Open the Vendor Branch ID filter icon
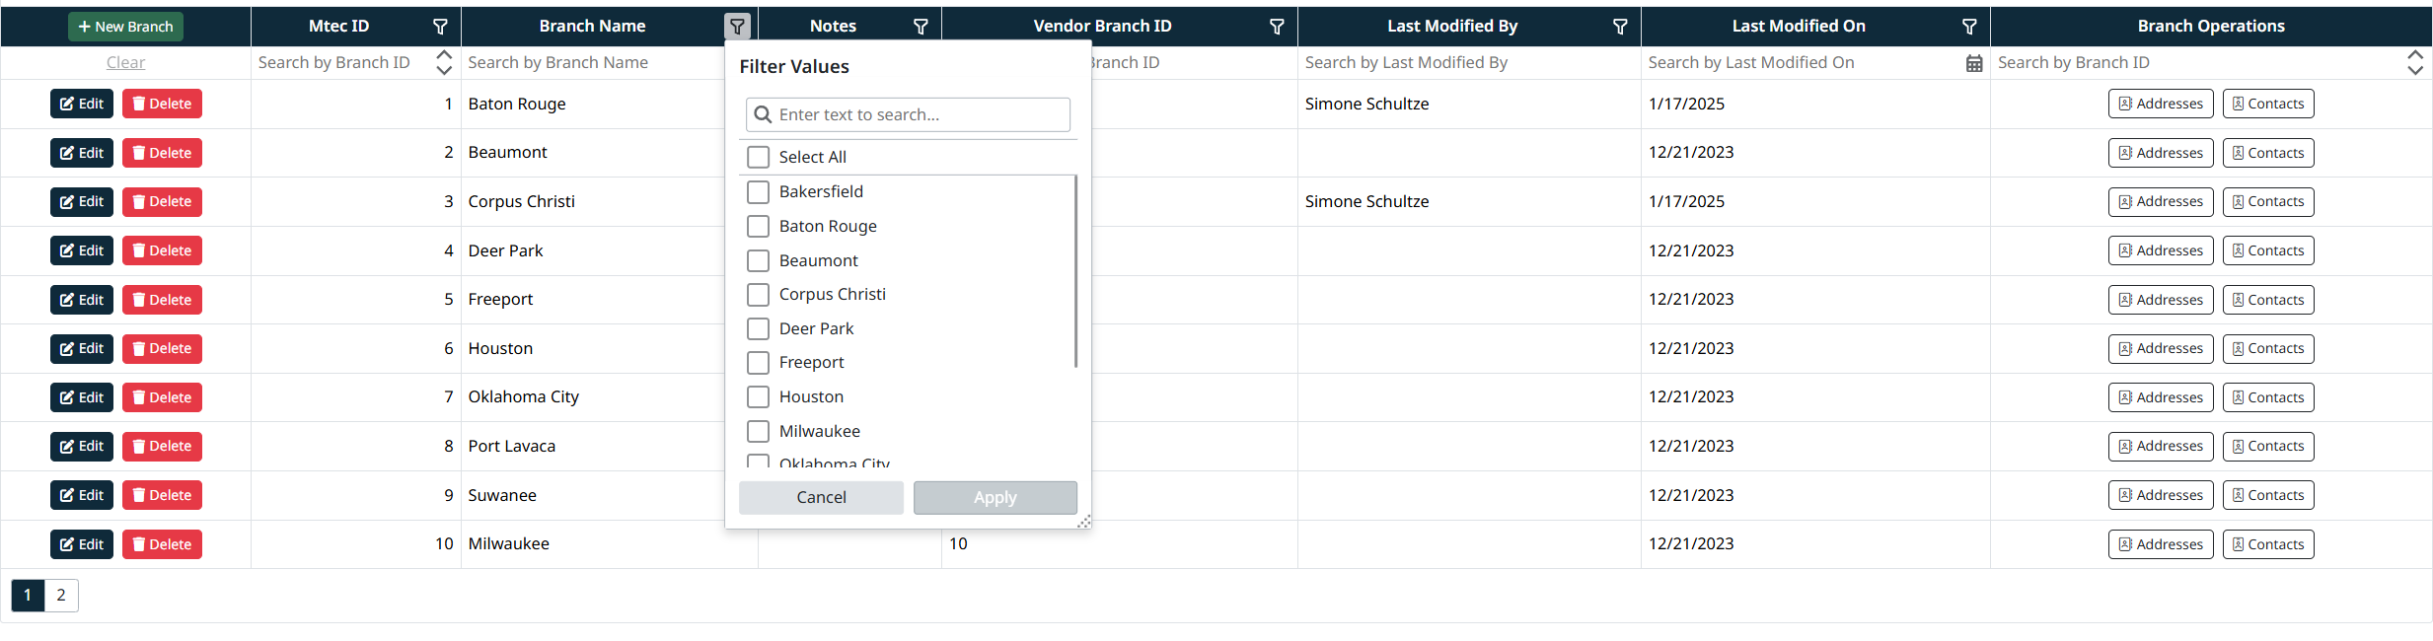2433x641 pixels. (x=1277, y=27)
